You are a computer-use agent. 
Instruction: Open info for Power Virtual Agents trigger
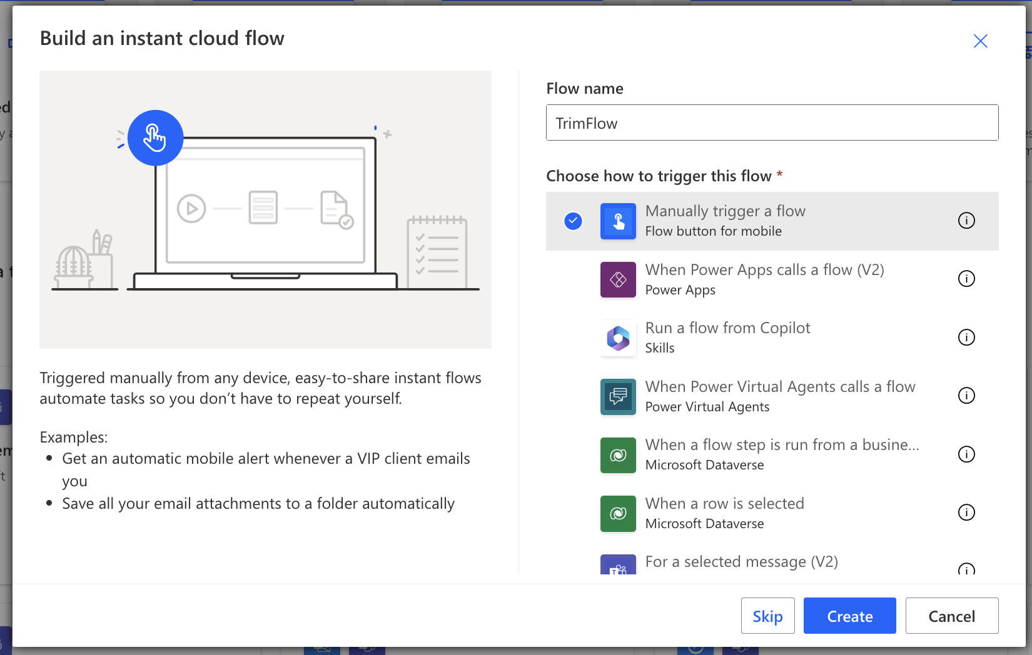[966, 396]
